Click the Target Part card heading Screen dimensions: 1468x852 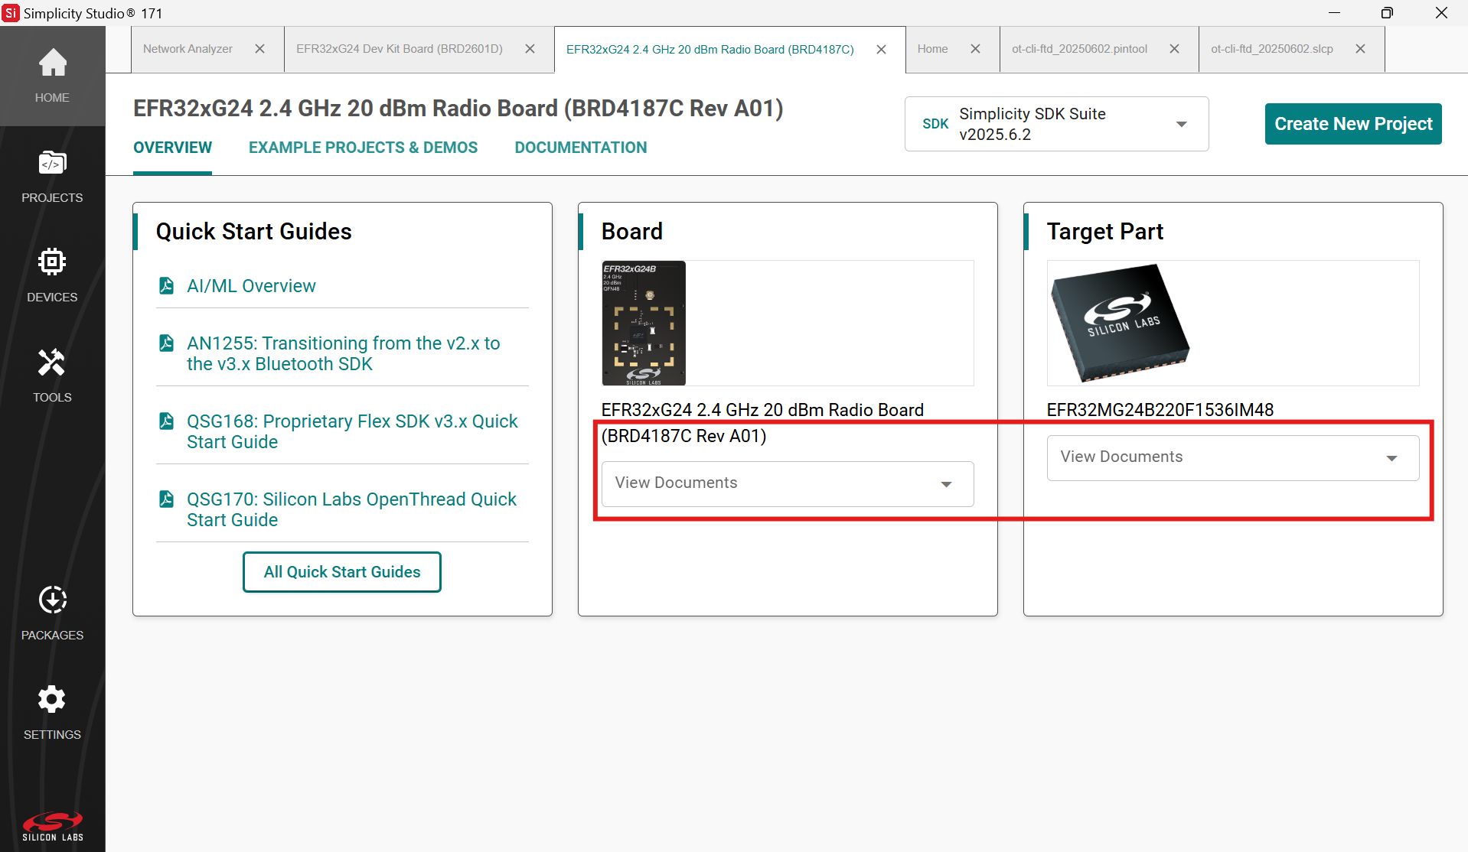[1105, 232]
